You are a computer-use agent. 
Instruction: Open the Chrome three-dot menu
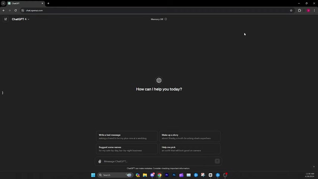point(314,10)
